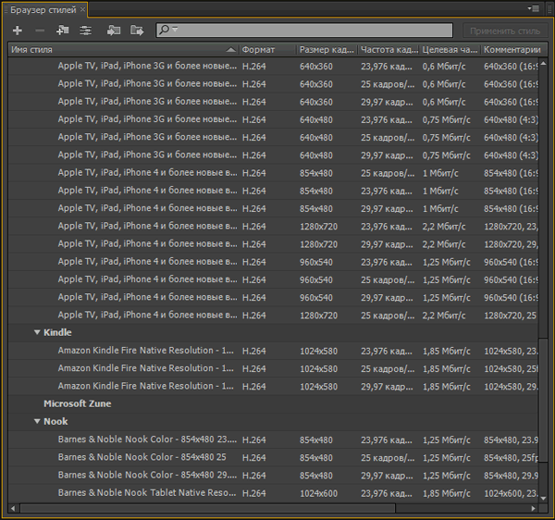Click the minus icon to delete preset
The height and width of the screenshot is (520, 555).
[40, 31]
